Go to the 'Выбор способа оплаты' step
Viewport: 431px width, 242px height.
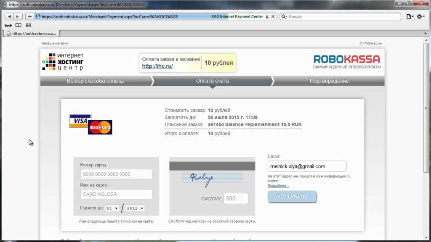(96, 81)
